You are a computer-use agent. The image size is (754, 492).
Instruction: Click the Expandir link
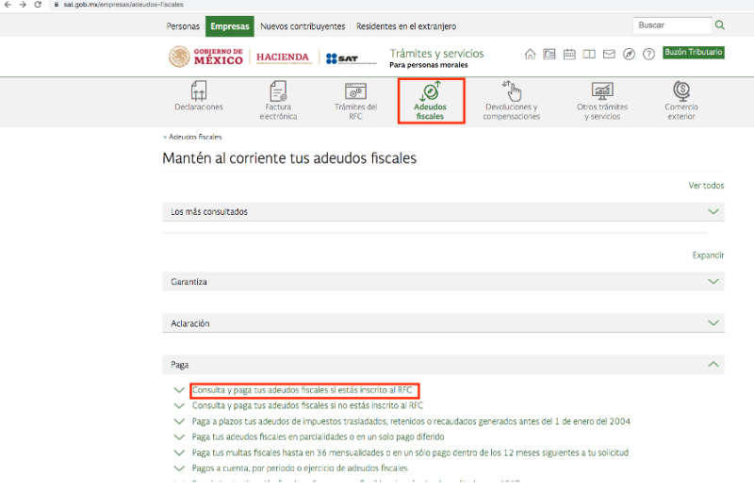click(708, 255)
